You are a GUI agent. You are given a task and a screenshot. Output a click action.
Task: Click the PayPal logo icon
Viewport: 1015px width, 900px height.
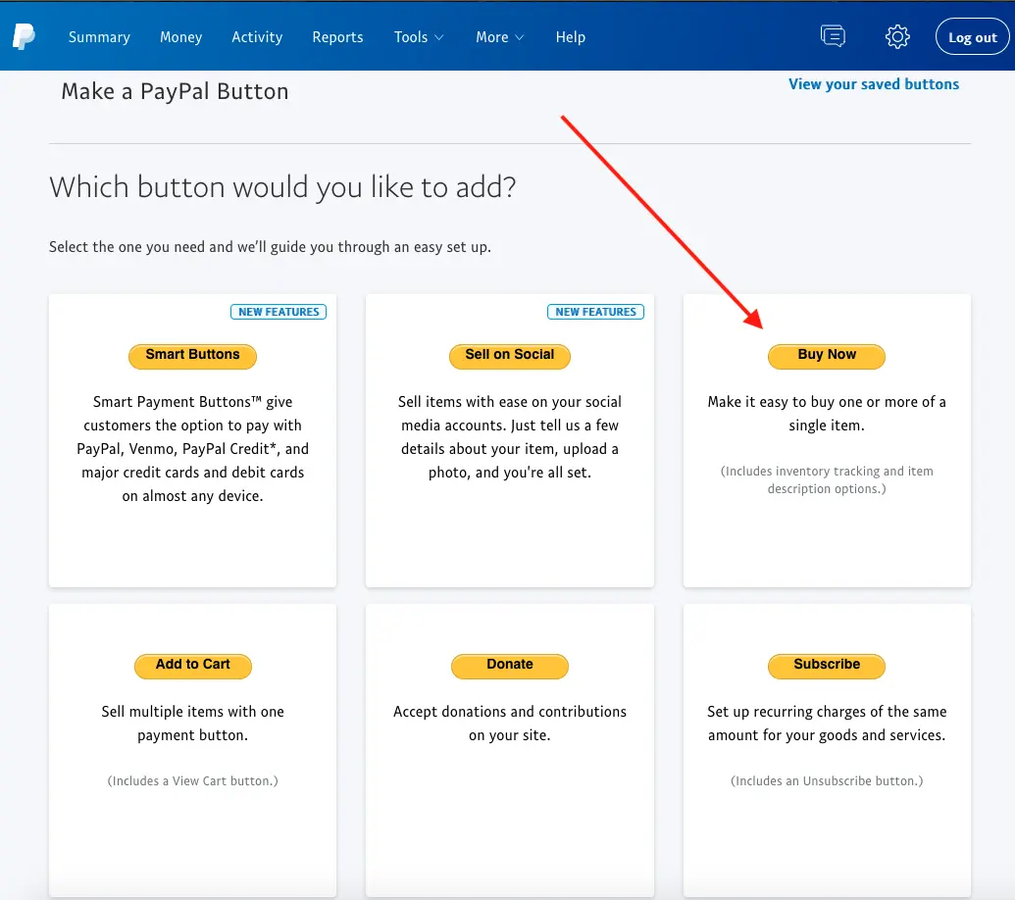coord(24,37)
